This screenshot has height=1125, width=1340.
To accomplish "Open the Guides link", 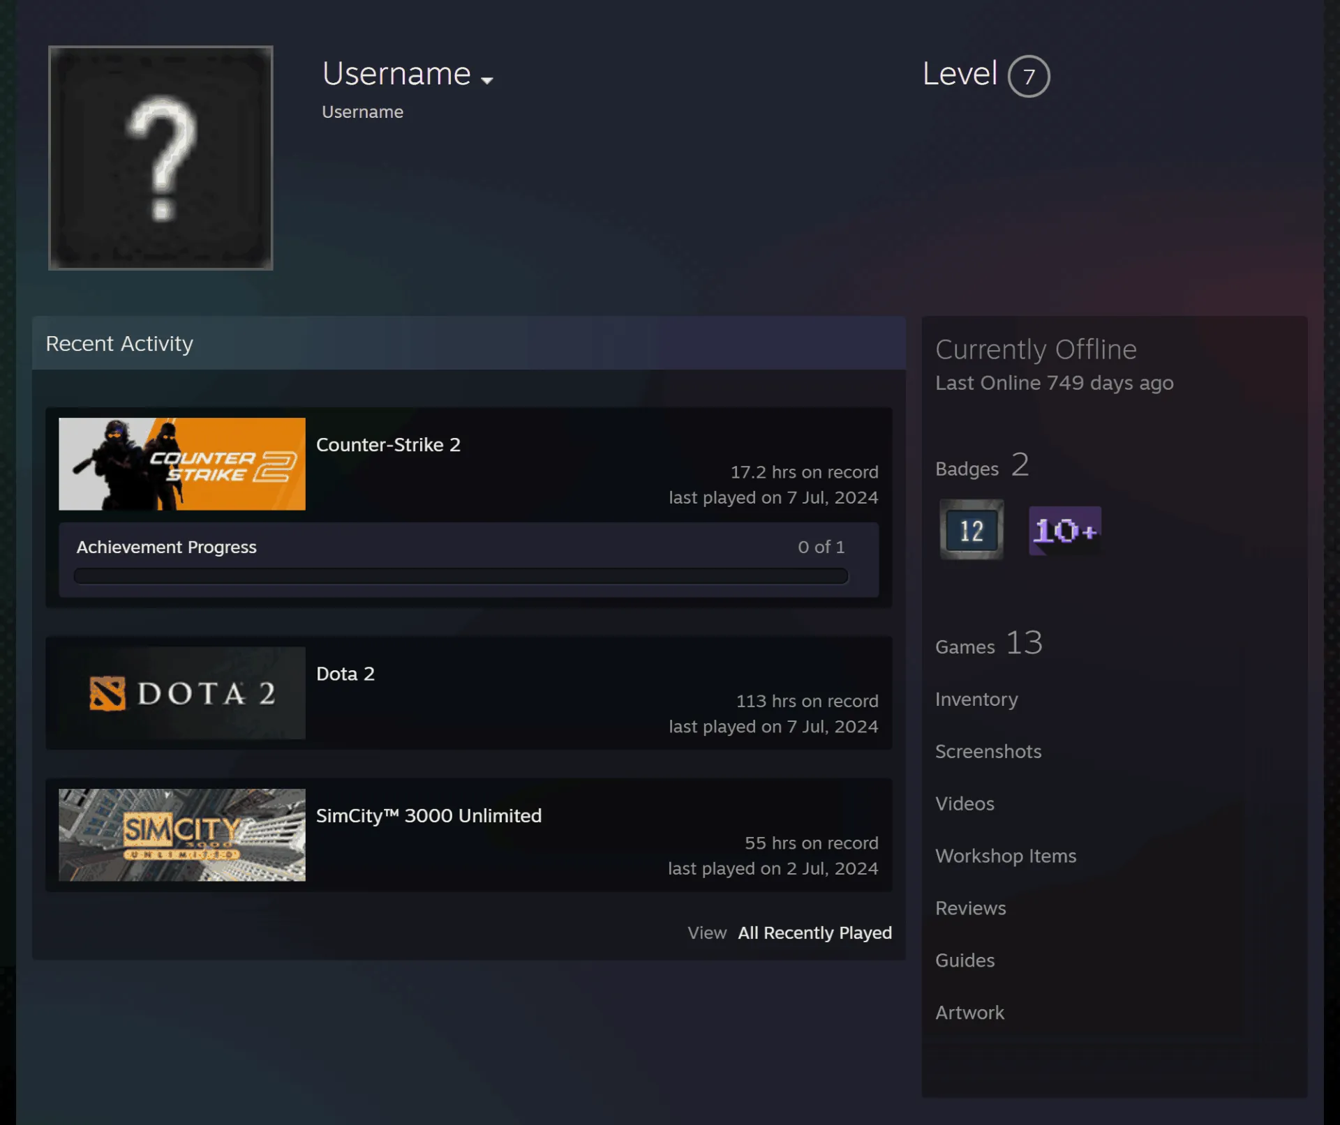I will pyautogui.click(x=965, y=961).
